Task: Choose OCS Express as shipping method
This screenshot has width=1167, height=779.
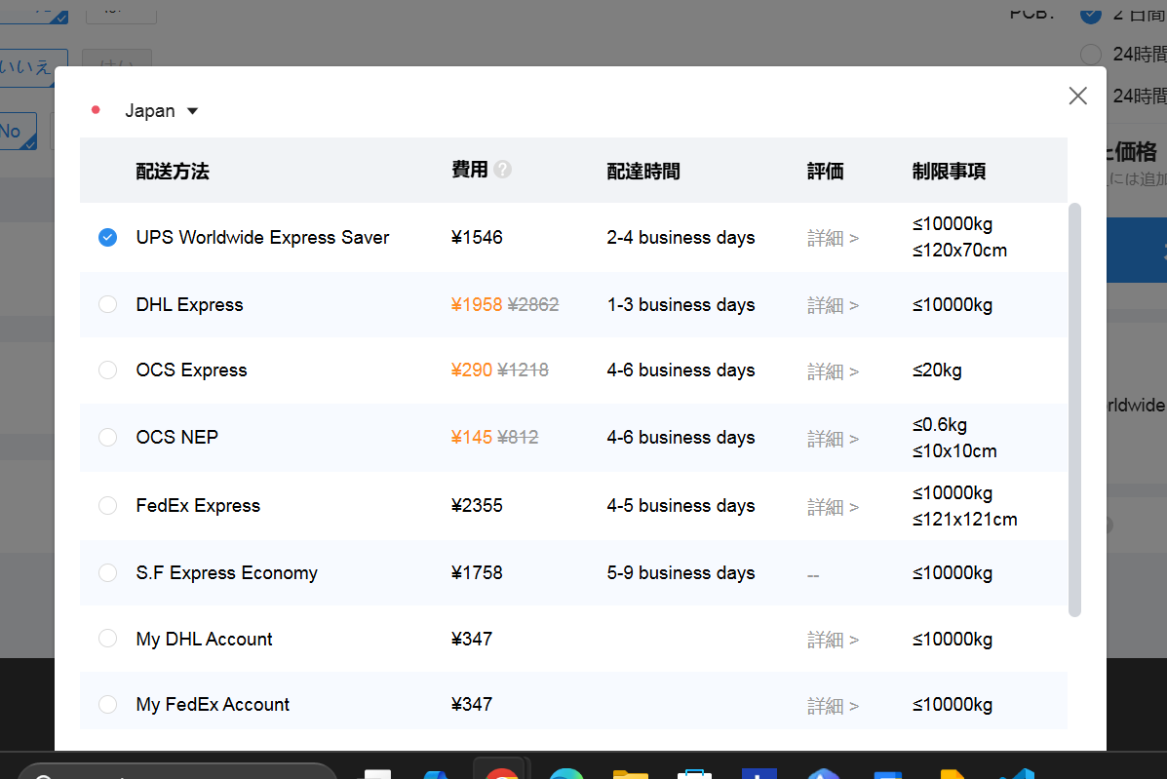Action: (108, 370)
